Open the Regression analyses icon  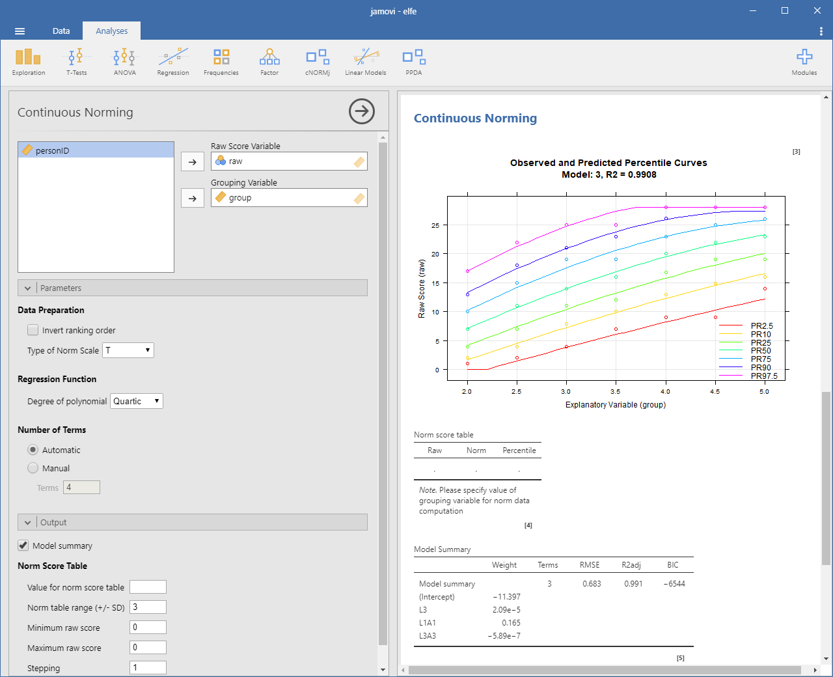[x=172, y=62]
